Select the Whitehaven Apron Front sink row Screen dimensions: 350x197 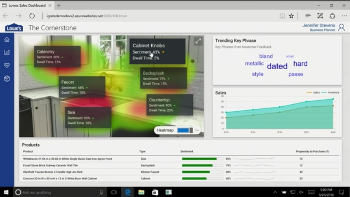[x=180, y=159]
